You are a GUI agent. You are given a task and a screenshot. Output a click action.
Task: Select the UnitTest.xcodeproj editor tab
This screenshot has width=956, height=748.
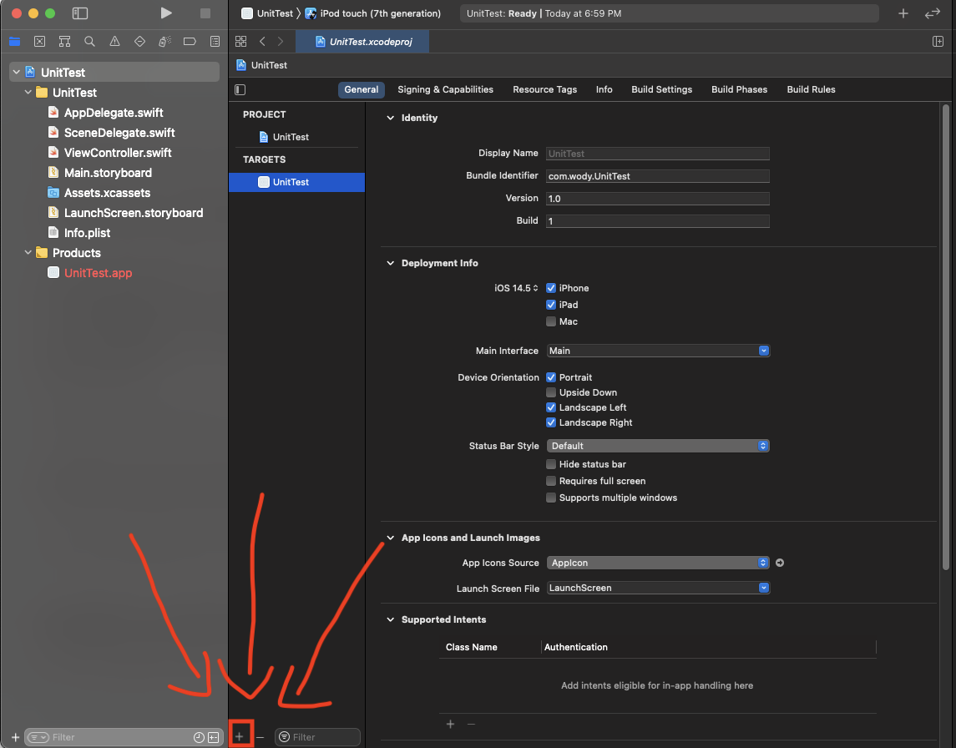(362, 42)
